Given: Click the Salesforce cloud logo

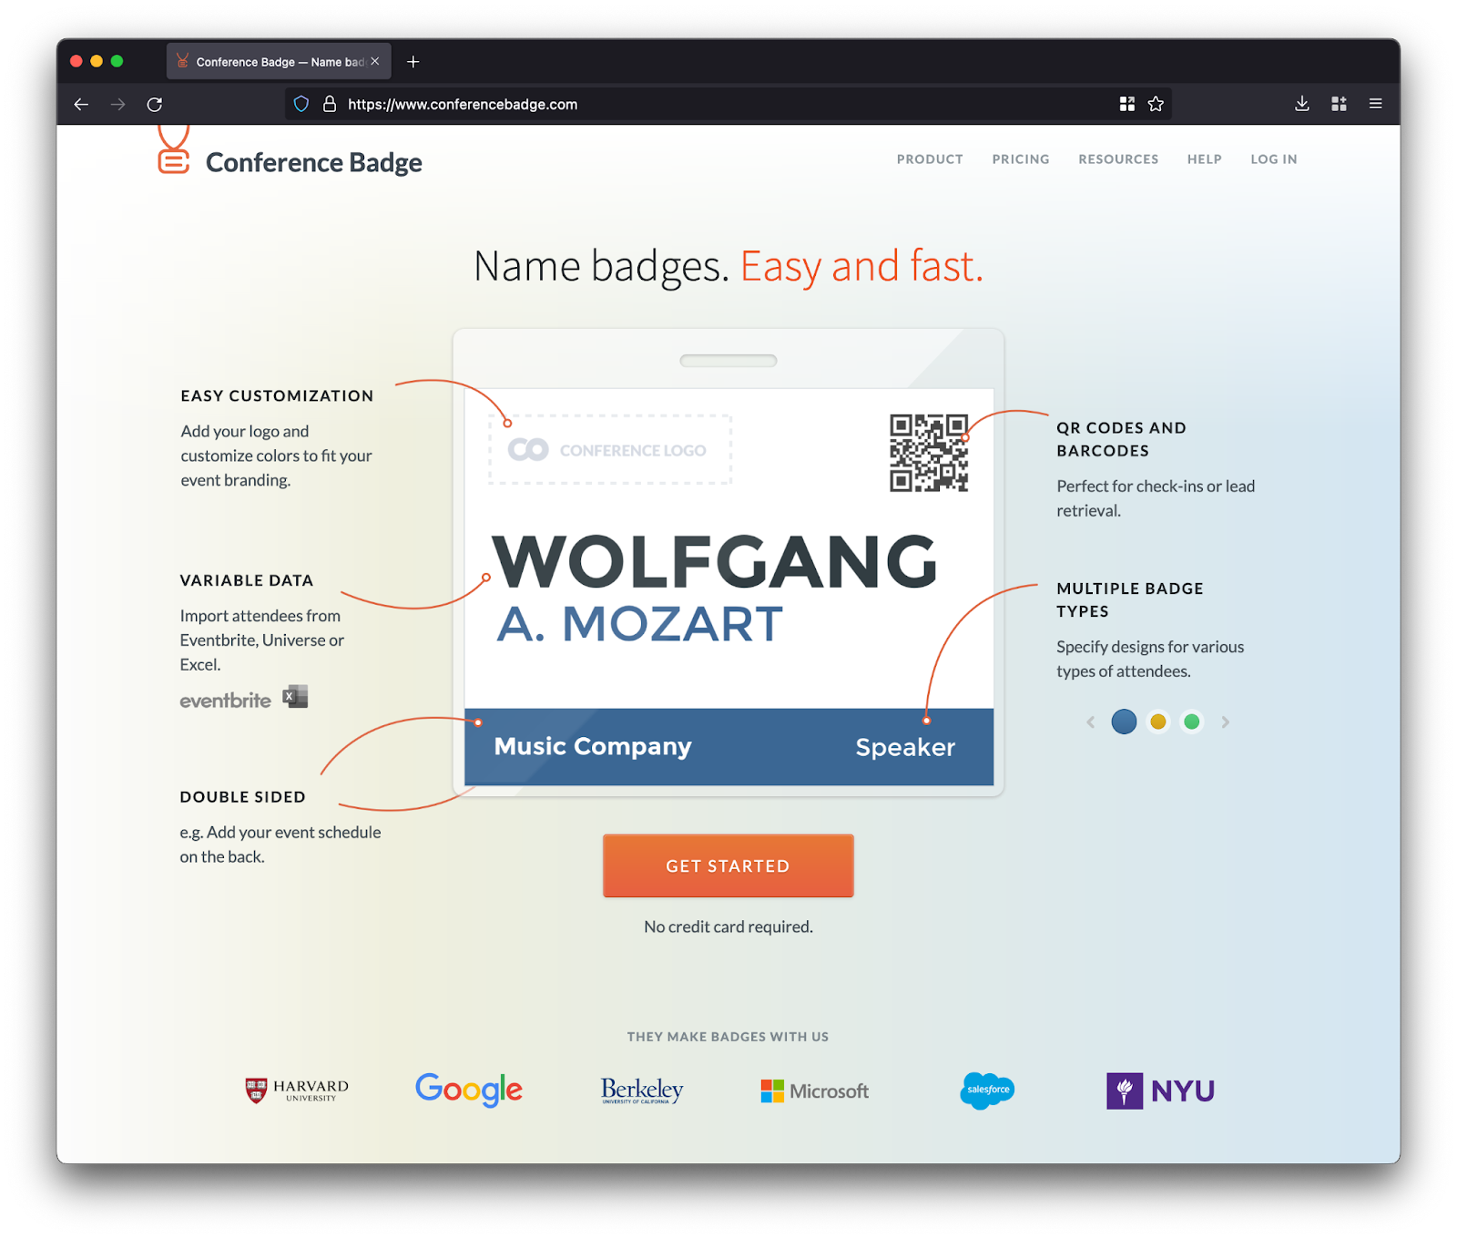Looking at the screenshot, I should point(988,1091).
